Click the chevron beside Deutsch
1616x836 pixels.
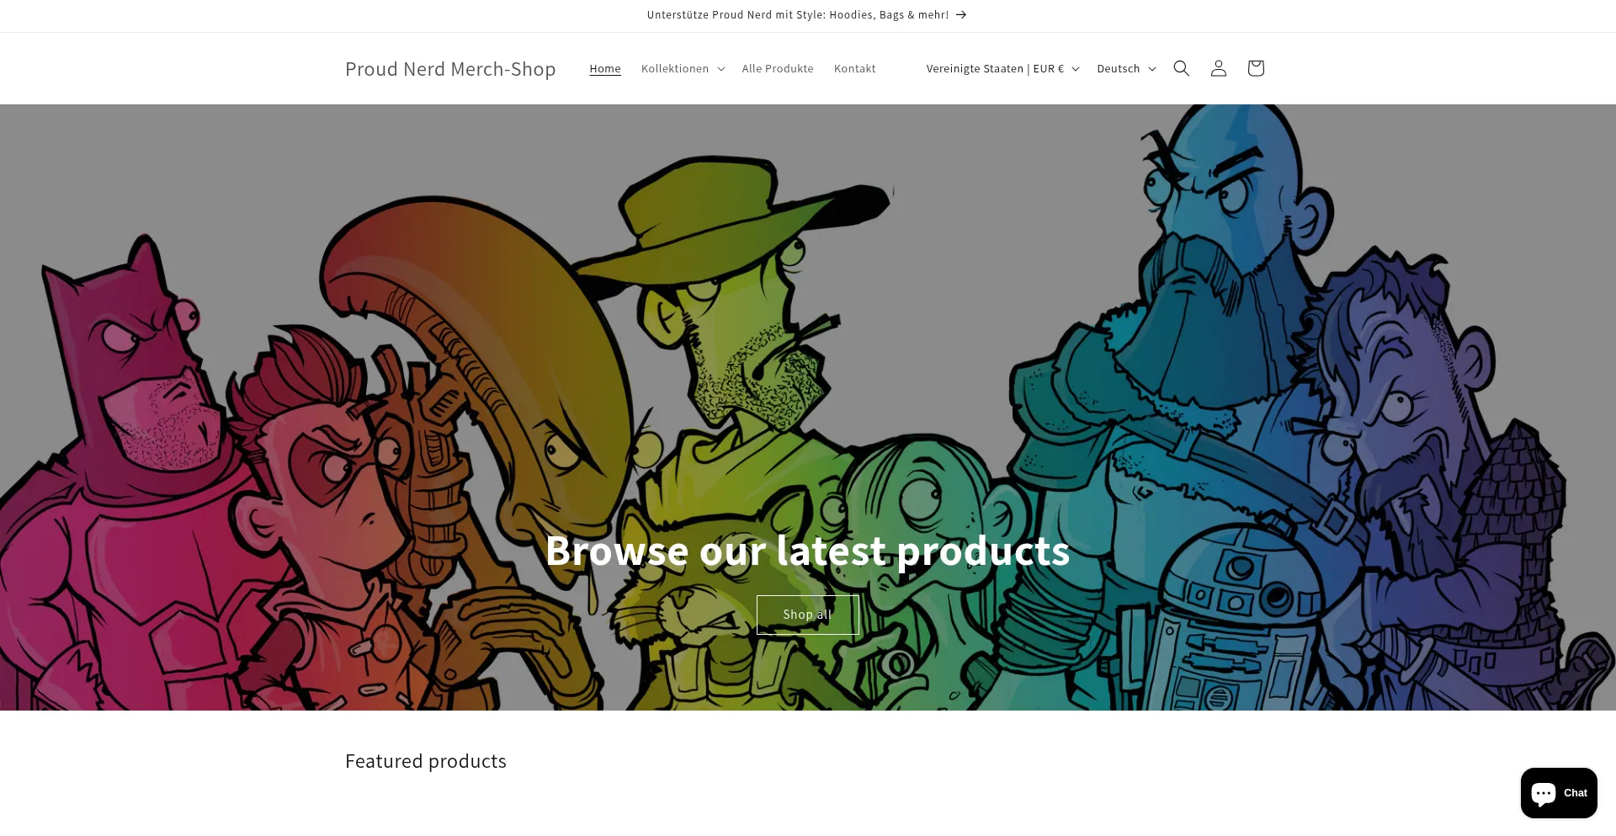pos(1151,69)
